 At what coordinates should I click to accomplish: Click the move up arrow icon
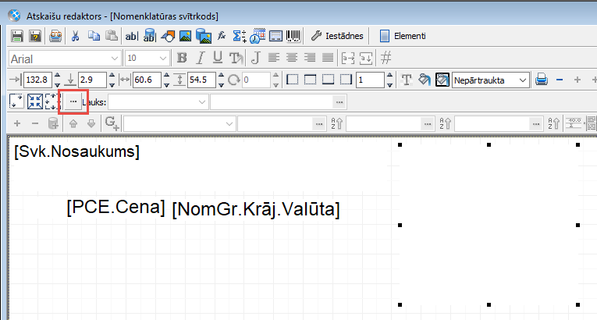(73, 124)
